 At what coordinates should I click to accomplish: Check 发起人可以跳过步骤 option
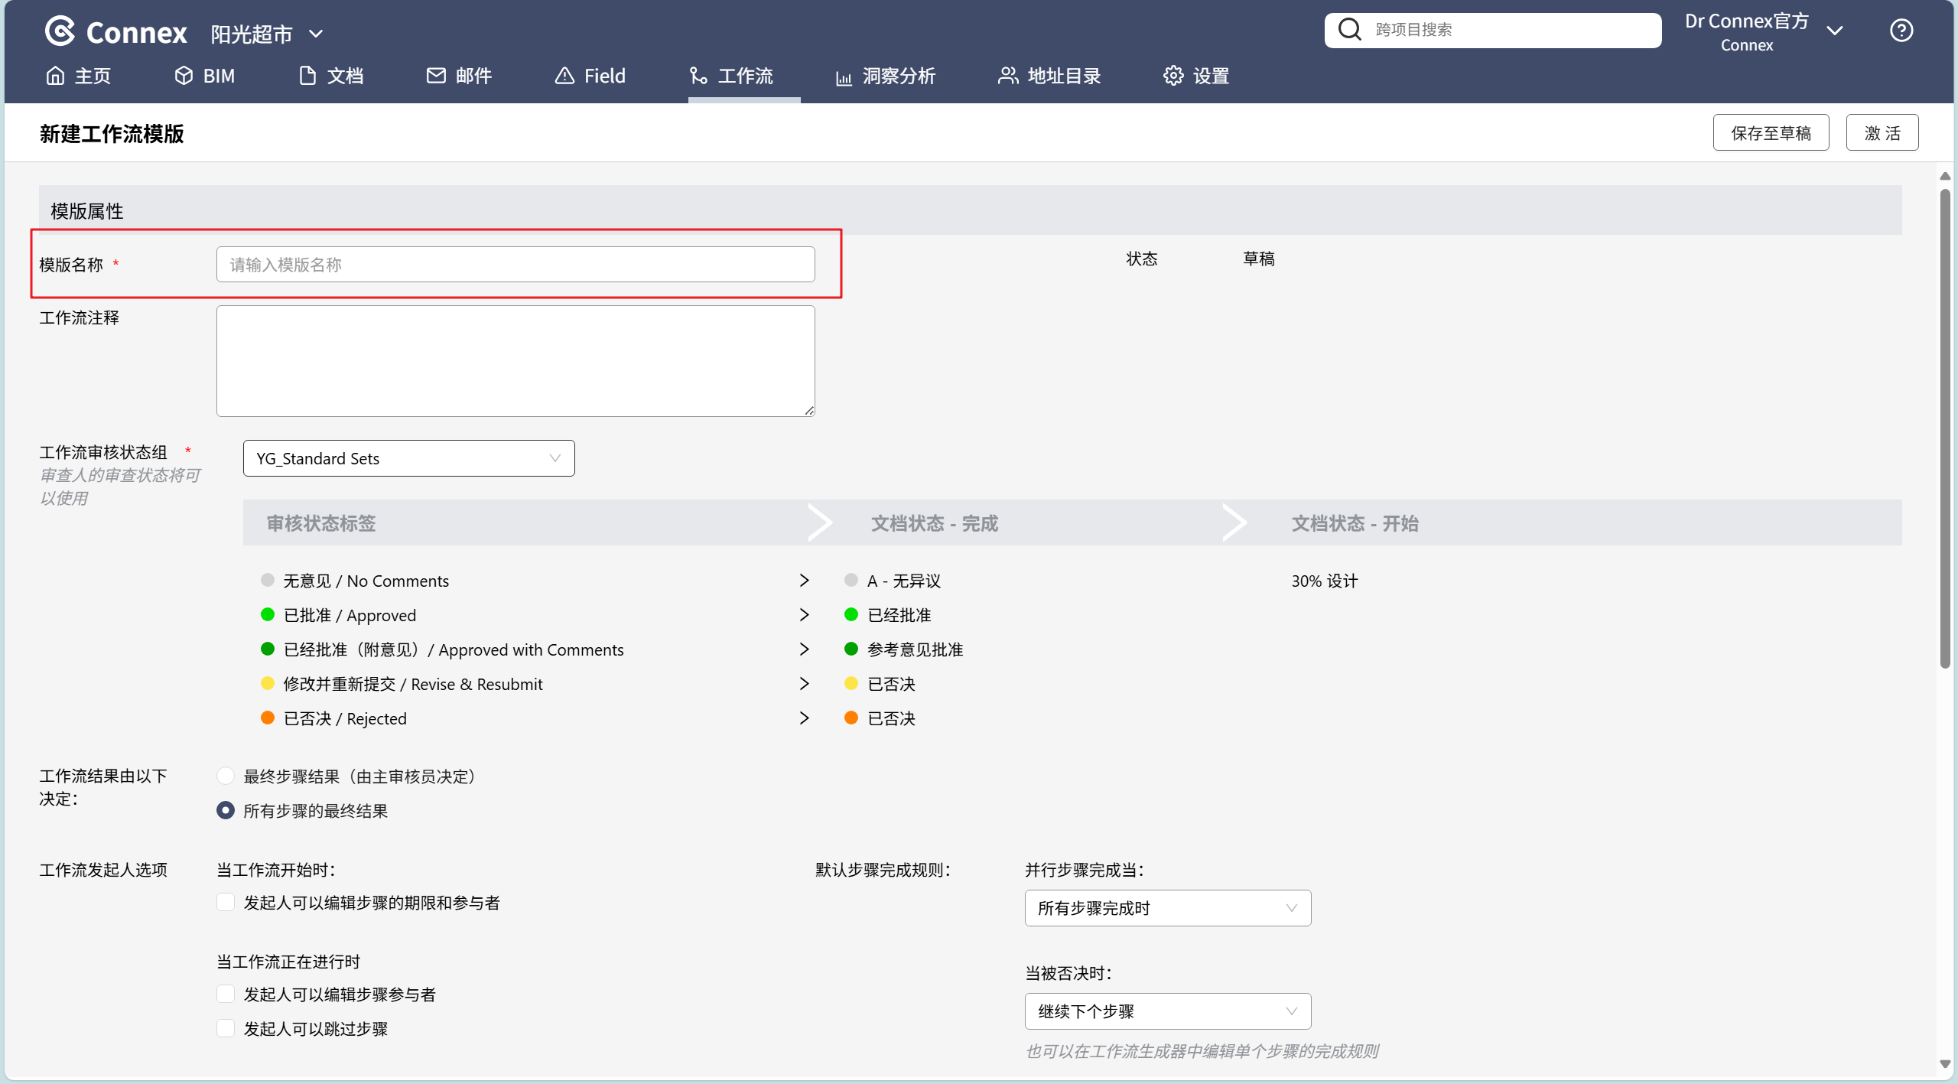coord(226,1029)
